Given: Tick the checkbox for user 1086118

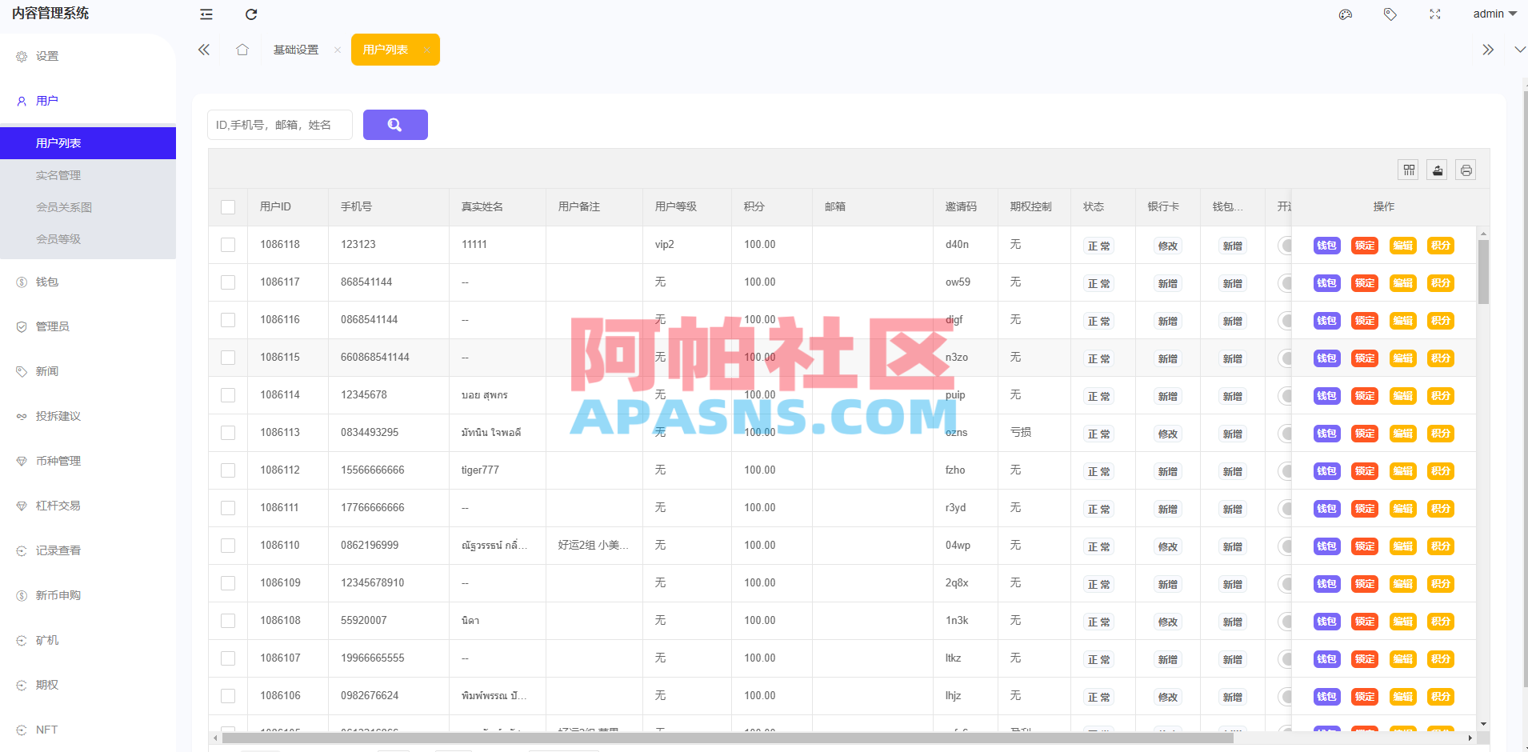Looking at the screenshot, I should point(228,244).
